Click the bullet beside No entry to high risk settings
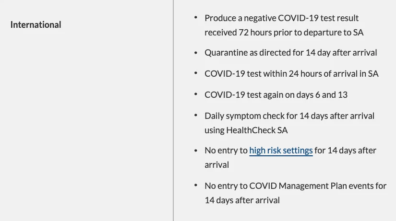This screenshot has width=396, height=221. [x=196, y=151]
